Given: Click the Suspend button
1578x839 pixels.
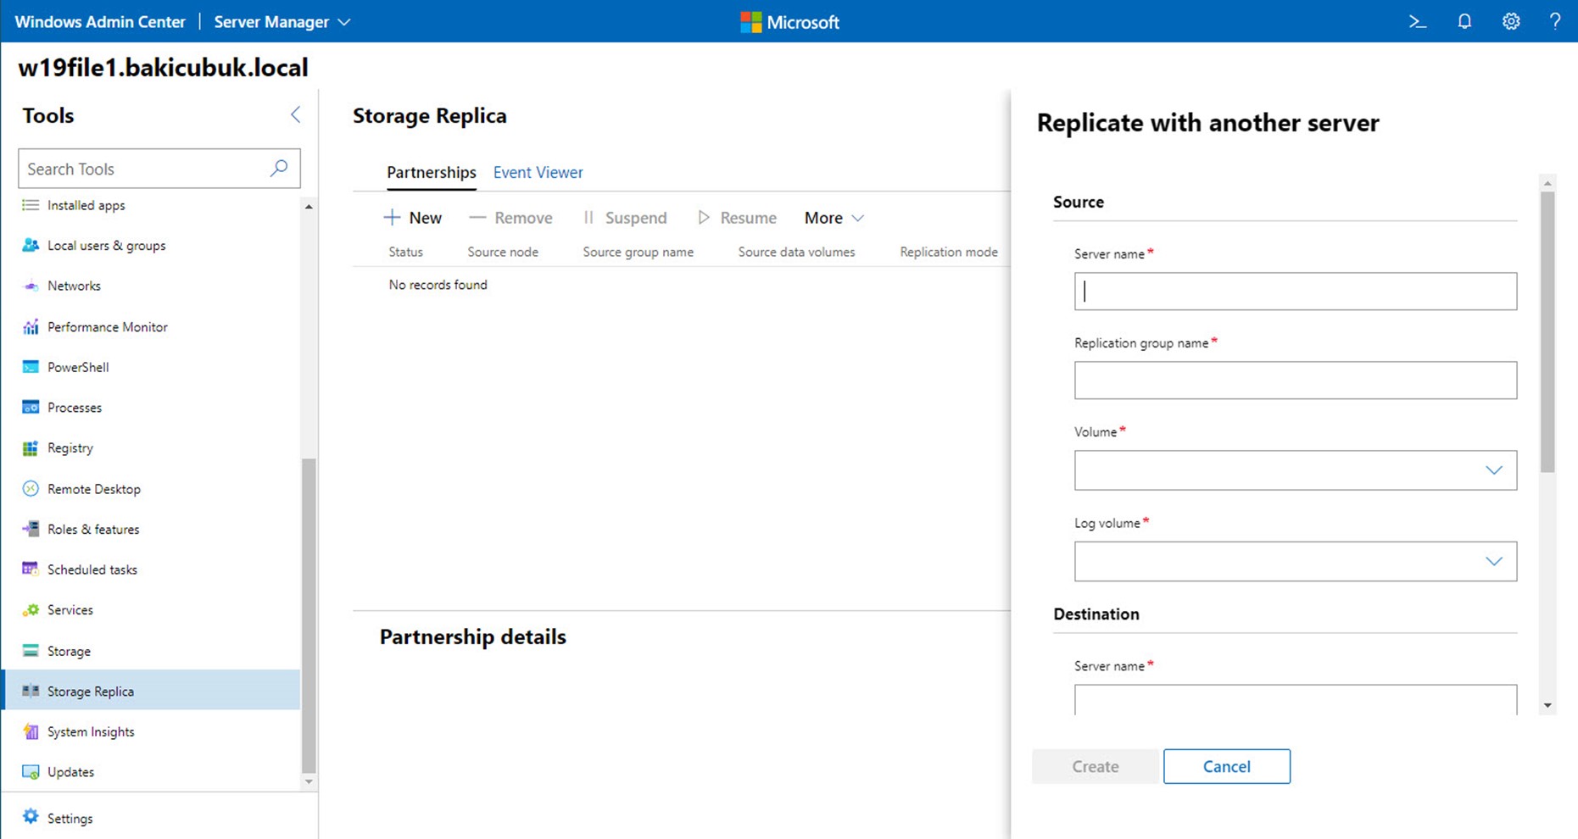Looking at the screenshot, I should click(625, 218).
